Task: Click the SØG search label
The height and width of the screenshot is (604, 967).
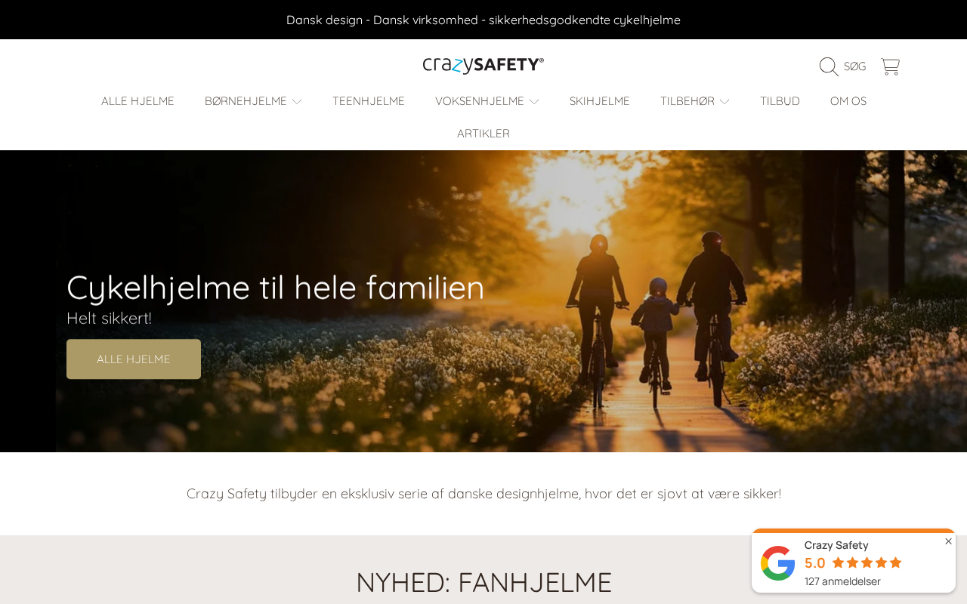Action: coord(854,66)
